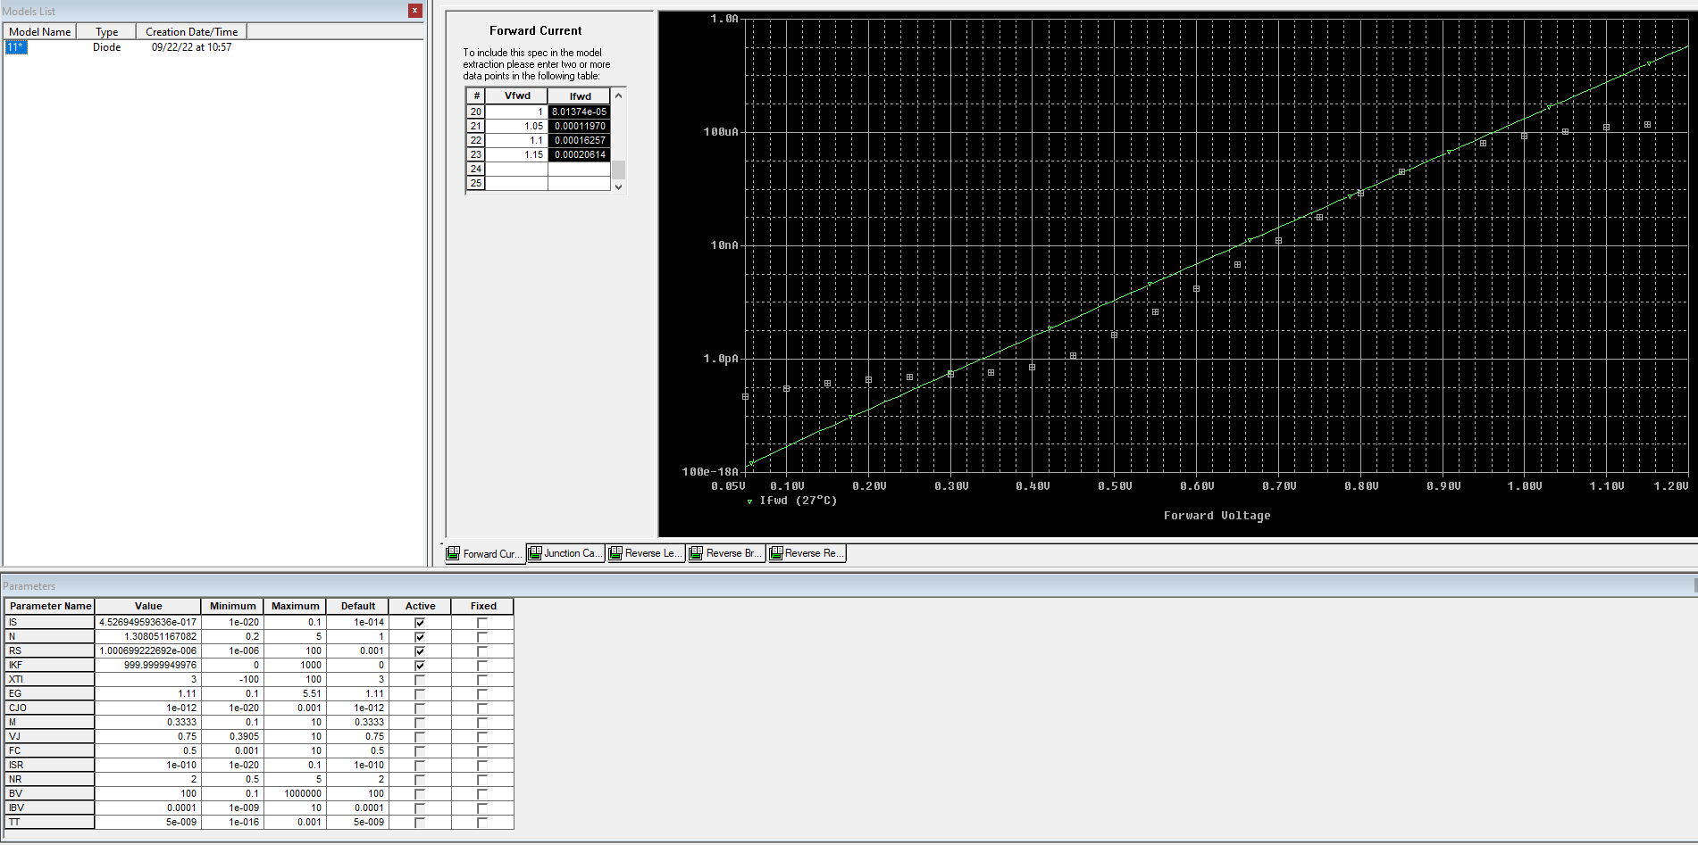Select model 11* in the Models List

click(16, 47)
